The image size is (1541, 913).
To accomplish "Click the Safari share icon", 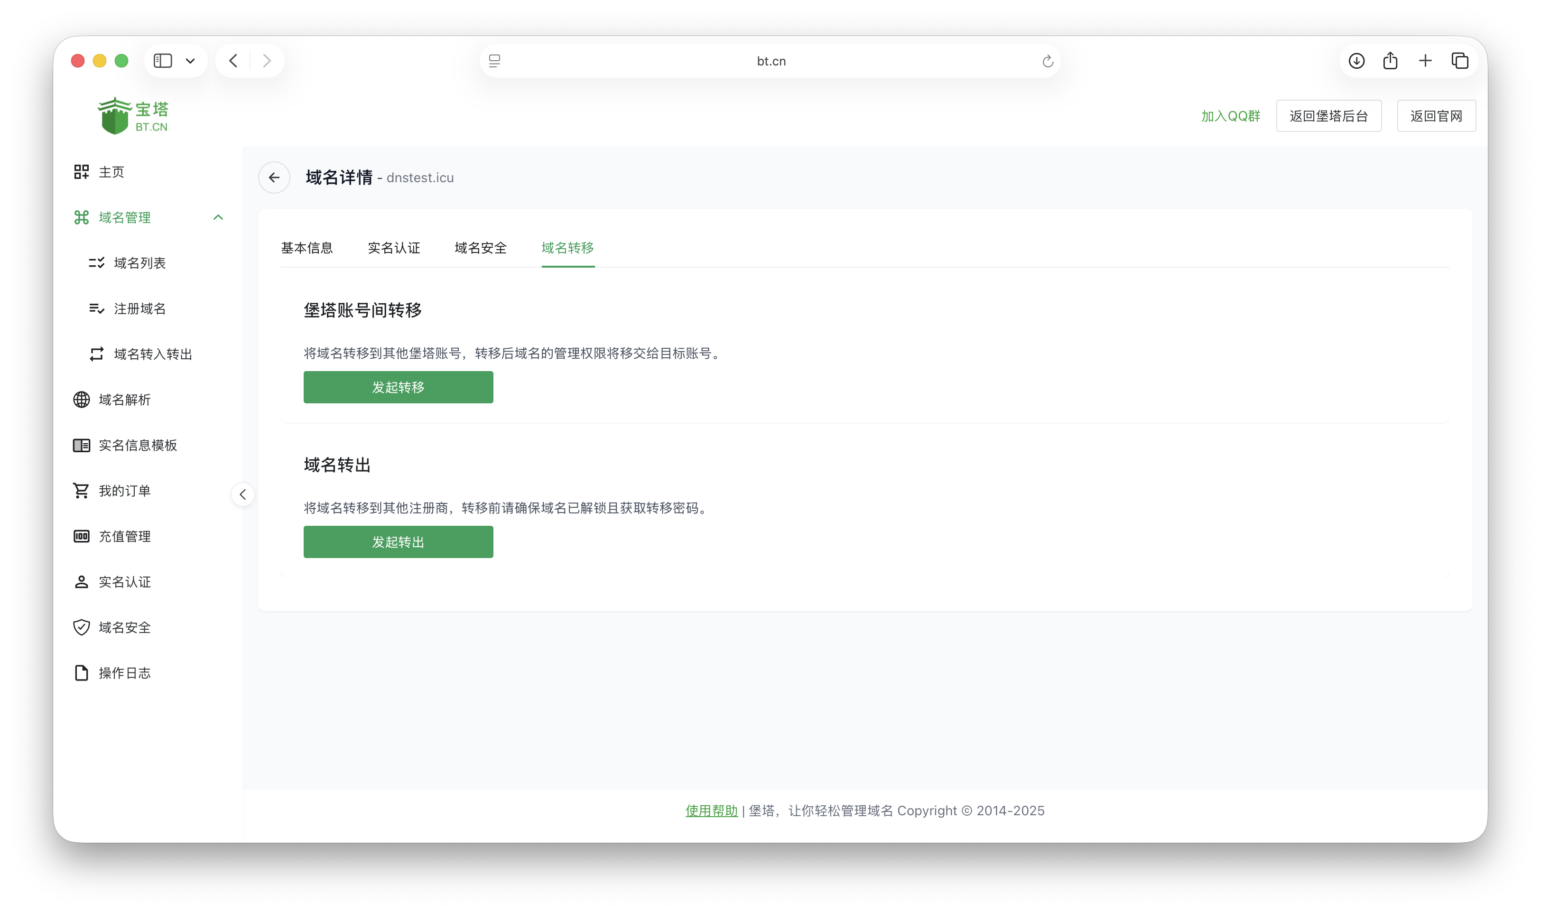I will 1390,61.
